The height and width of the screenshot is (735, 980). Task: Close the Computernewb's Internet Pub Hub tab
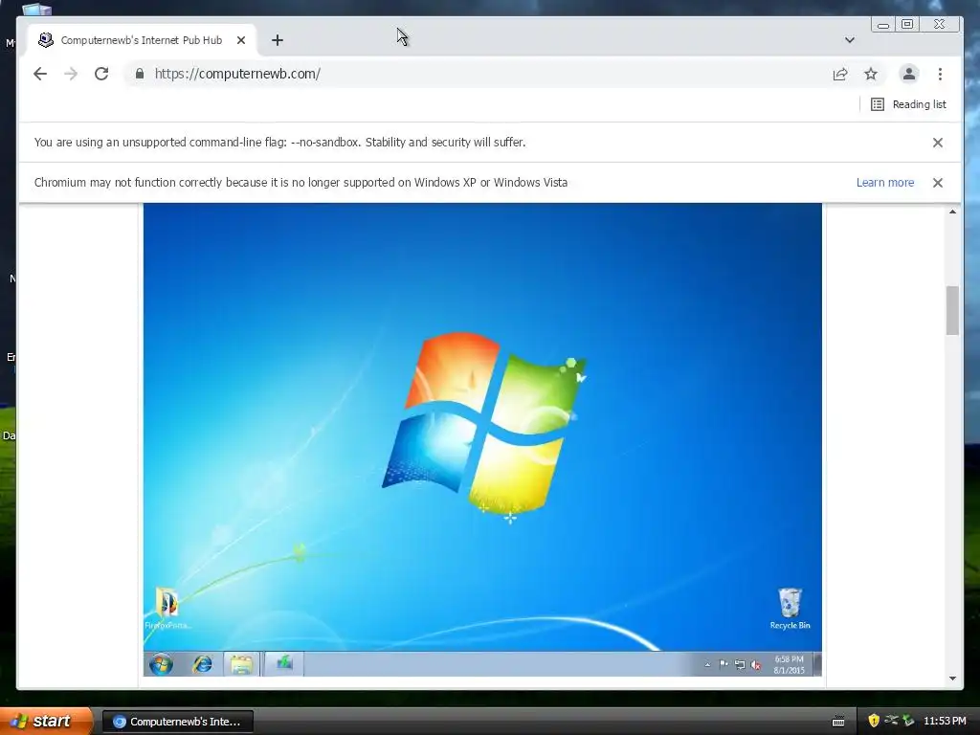tap(241, 40)
